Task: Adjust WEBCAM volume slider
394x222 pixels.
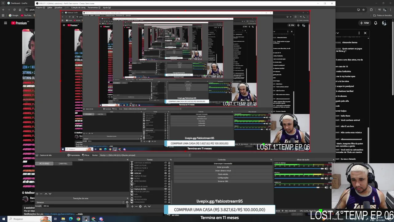Action: [299, 187]
